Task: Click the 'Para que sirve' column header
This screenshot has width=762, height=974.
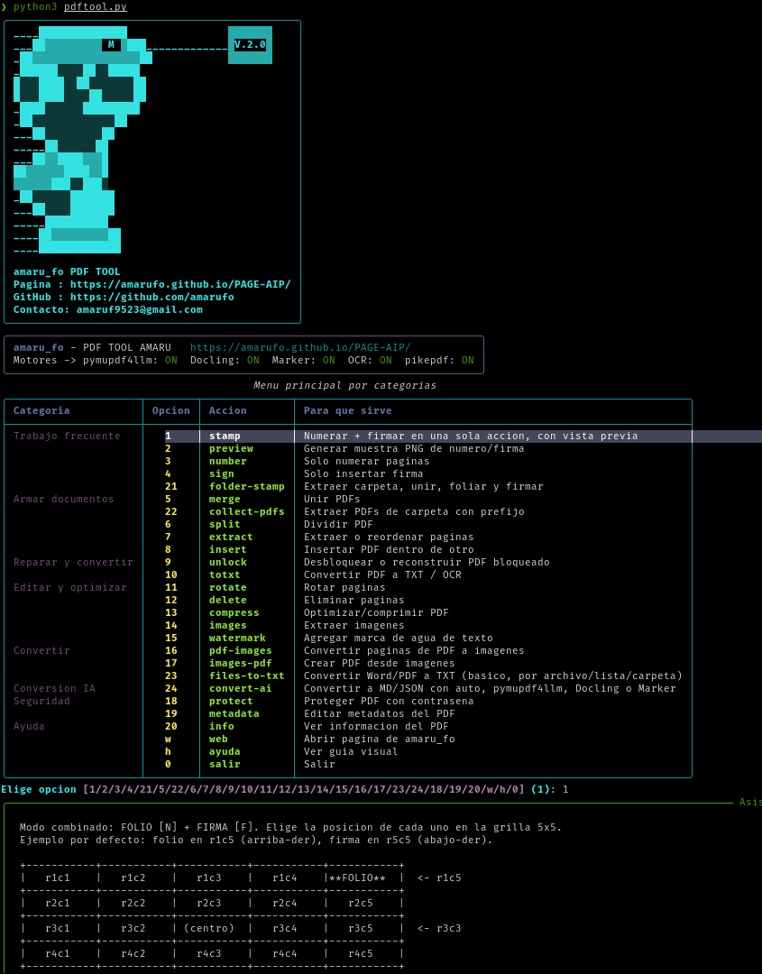Action: pyautogui.click(x=348, y=410)
